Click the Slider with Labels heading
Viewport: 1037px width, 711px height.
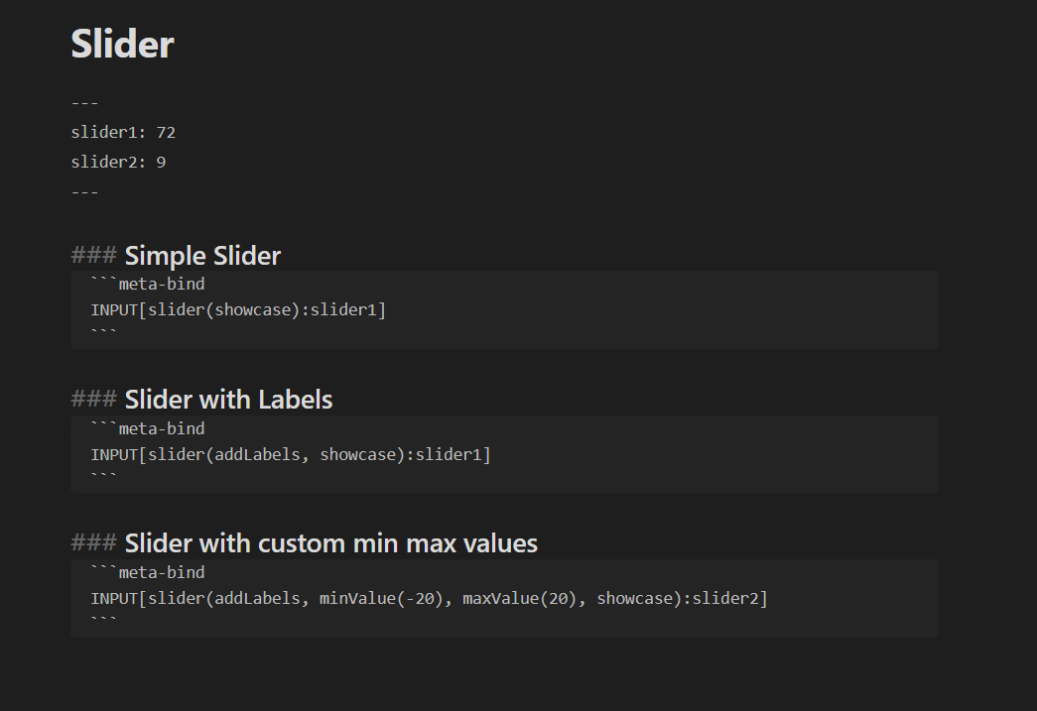228,400
